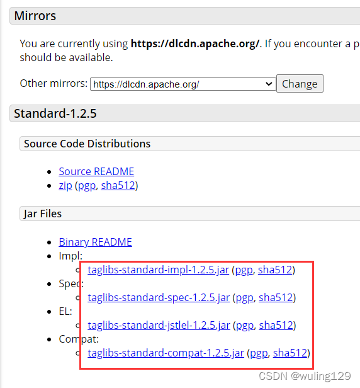Download taglibs-standard-impl-1.2.5.jar
This screenshot has width=360, height=388.
tap(158, 270)
